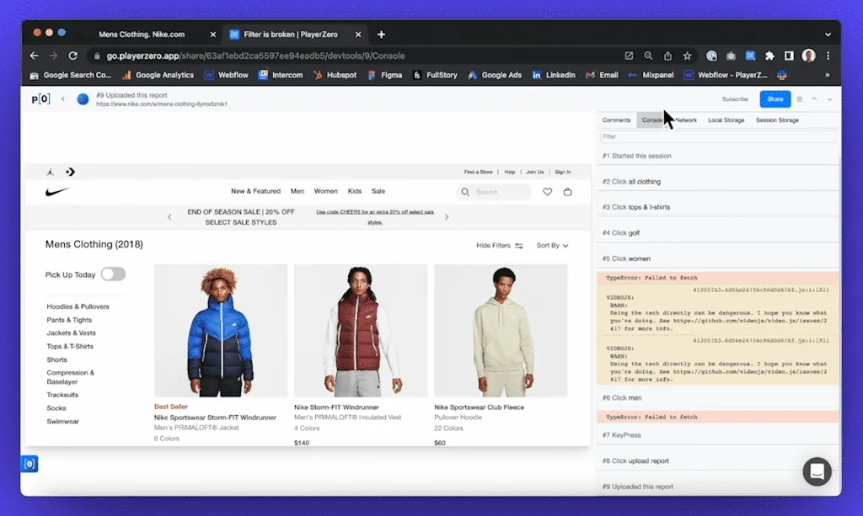Image resolution: width=863 pixels, height=516 pixels.
Task: Toggle the Pick Up Today switch
Action: (x=113, y=274)
